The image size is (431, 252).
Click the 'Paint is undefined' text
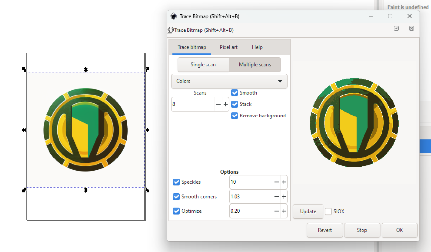(x=408, y=7)
